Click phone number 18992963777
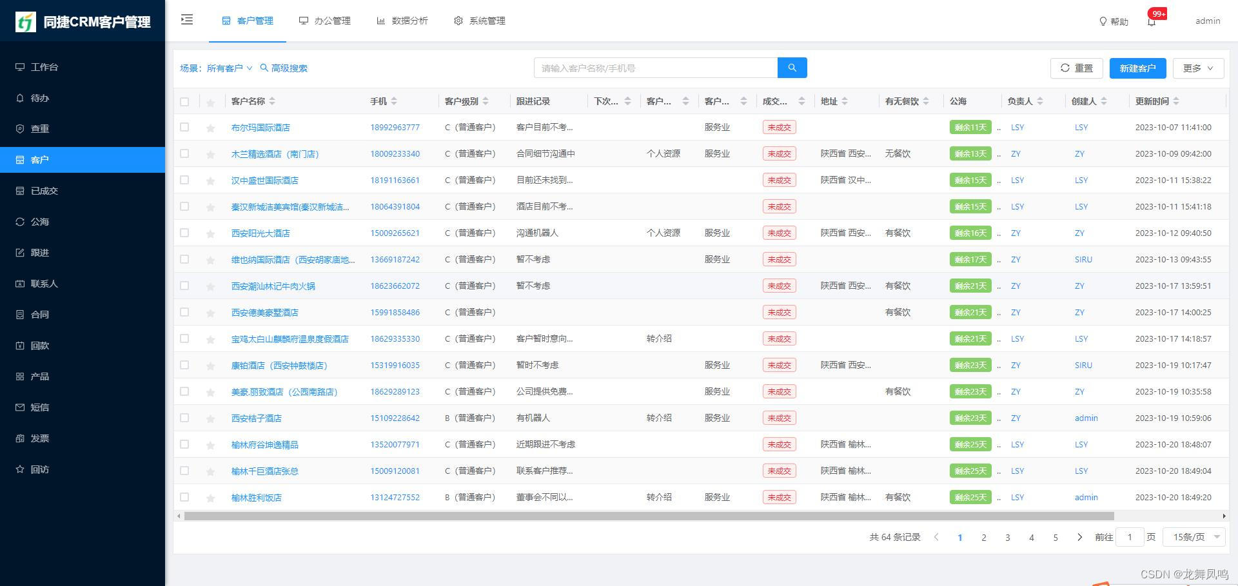1238x586 pixels. click(x=395, y=128)
